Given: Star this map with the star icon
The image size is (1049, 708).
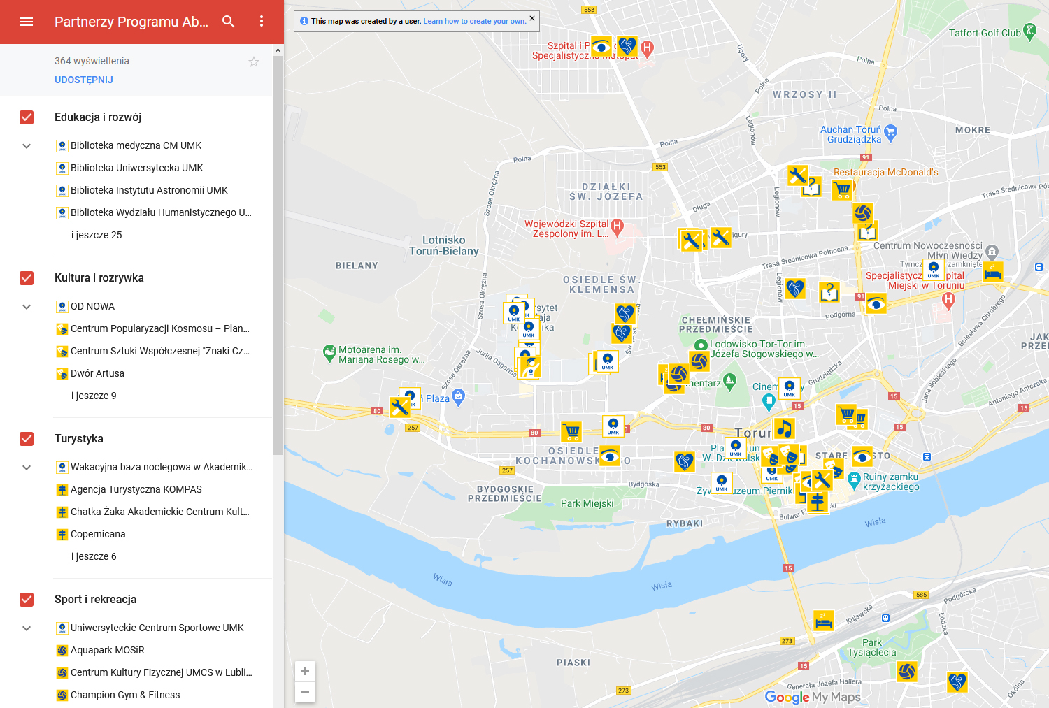Looking at the screenshot, I should click(254, 62).
